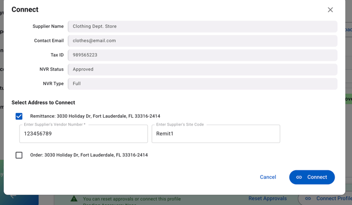Viewport: 352px width, 205px height.
Task: Click the Tax ID field
Action: (202, 55)
